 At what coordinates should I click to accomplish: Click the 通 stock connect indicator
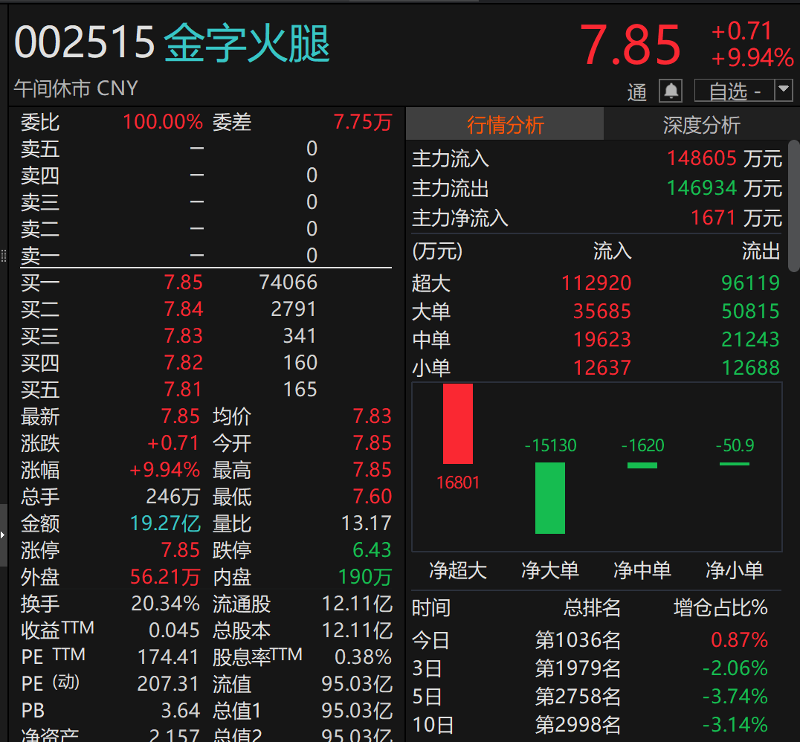pyautogui.click(x=637, y=91)
